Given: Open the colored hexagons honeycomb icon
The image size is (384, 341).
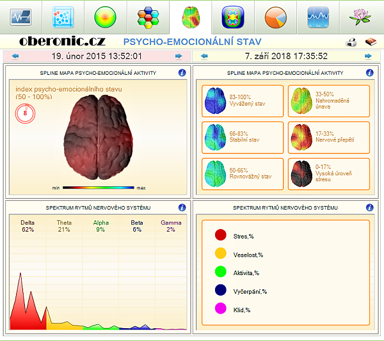Looking at the screenshot, I should pyautogui.click(x=148, y=17).
